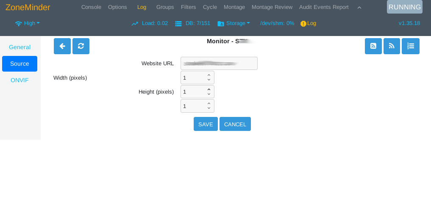Click the RUNNING status button
Viewport: 431px width, 222px height.
[405, 7]
